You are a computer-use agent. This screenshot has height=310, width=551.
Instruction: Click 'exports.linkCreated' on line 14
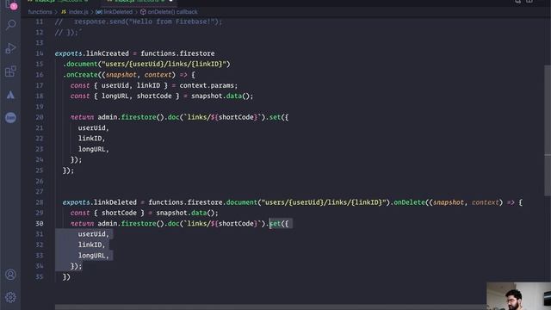(92, 53)
